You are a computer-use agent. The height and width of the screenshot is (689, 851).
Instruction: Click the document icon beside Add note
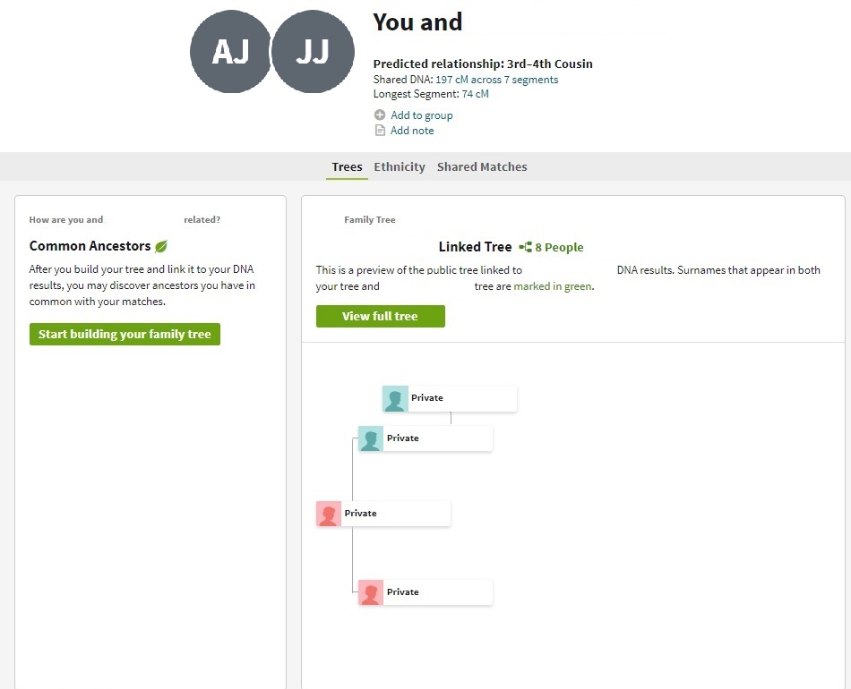tap(380, 131)
